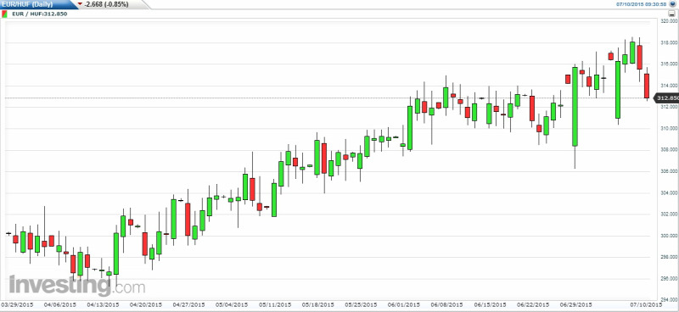This screenshot has height=312, width=679.
Task: Click the -2.668 (-0.85%) change value
Action: pos(107,4)
